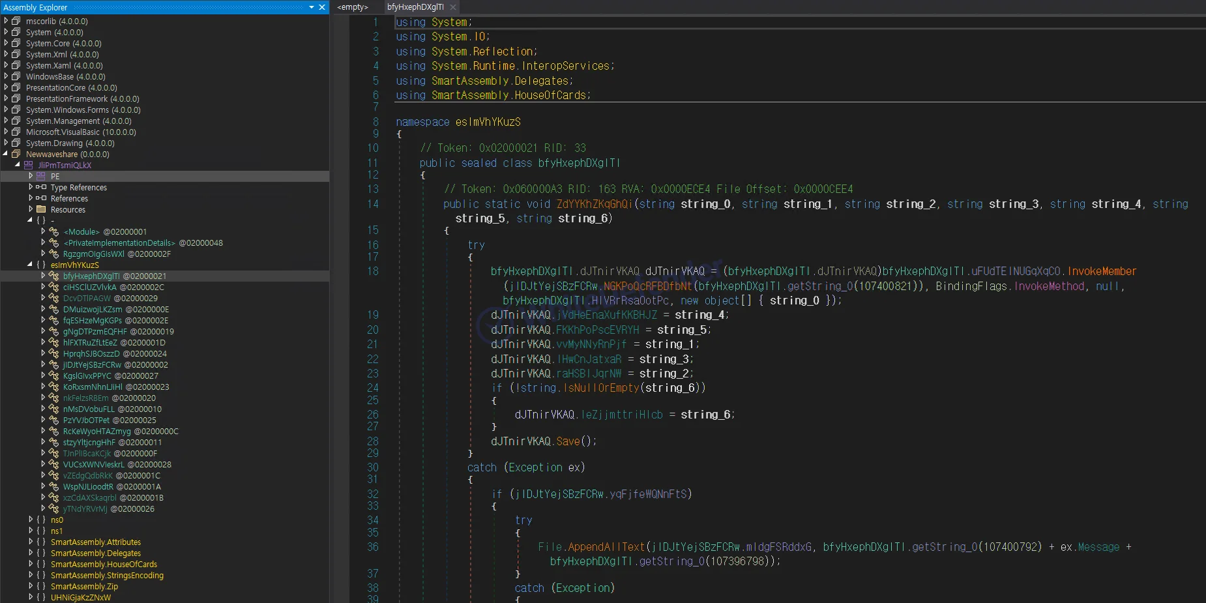
Task: Click the class icon beside RgzgmOlgGlsWXl
Action: [54, 254]
